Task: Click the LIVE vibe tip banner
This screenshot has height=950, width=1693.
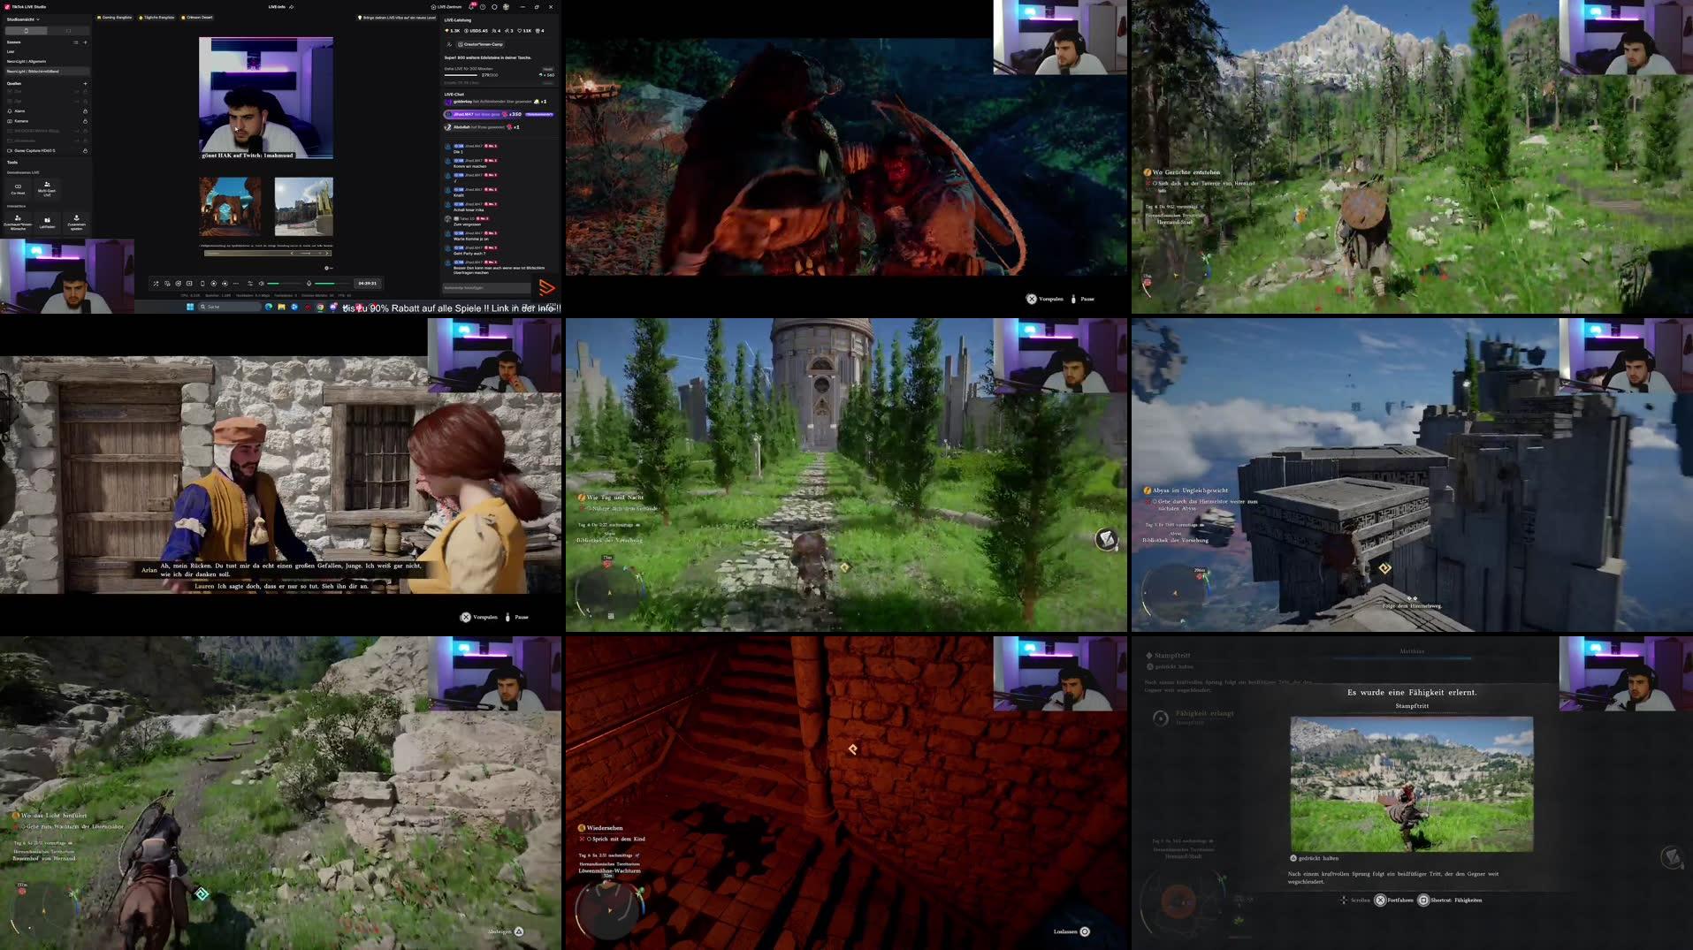Action: 397,18
